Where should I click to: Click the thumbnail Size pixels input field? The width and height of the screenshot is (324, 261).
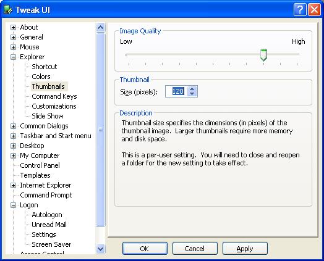click(176, 91)
